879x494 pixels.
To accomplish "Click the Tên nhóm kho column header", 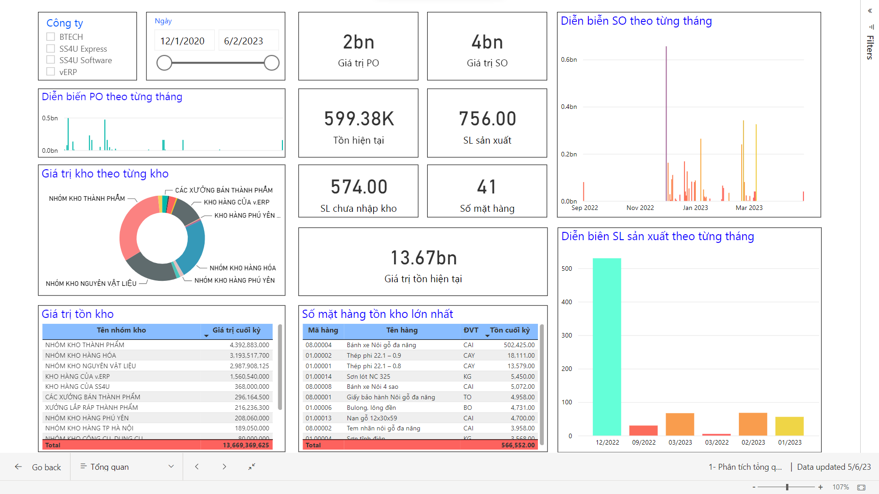I will [x=121, y=330].
